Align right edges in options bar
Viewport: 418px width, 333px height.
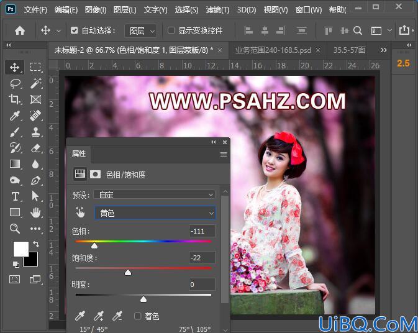pyautogui.click(x=280, y=30)
